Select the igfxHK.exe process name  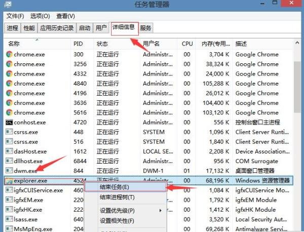[x=28, y=210]
